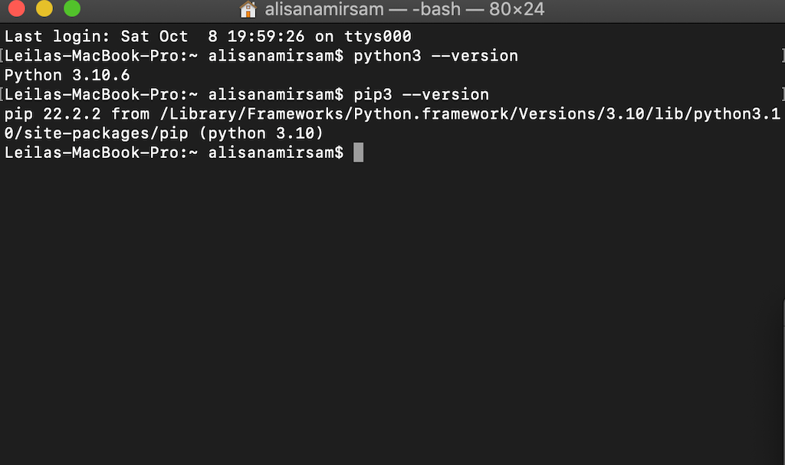The width and height of the screenshot is (785, 465).
Task: Click the left bracket mark before pip3 prompt
Action: (x=2, y=95)
